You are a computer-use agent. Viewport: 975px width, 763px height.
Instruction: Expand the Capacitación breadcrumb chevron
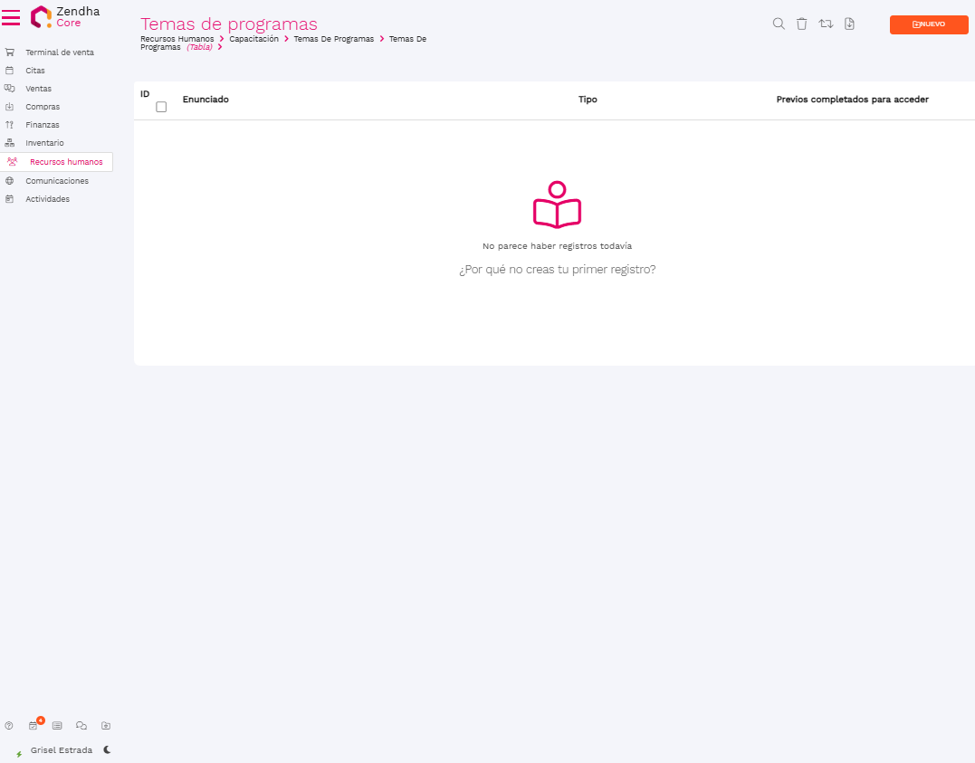point(287,39)
